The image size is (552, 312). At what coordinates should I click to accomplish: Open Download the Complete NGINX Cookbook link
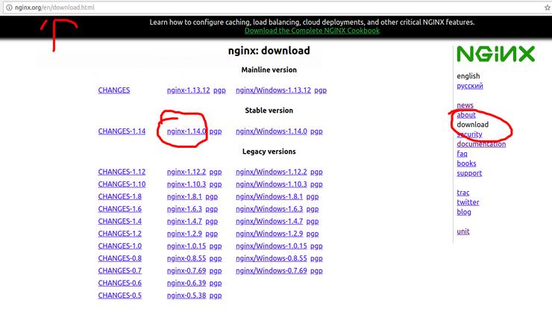coord(312,31)
